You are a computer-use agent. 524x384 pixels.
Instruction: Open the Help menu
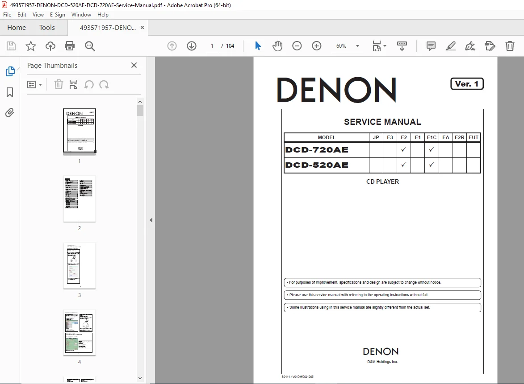click(x=103, y=15)
